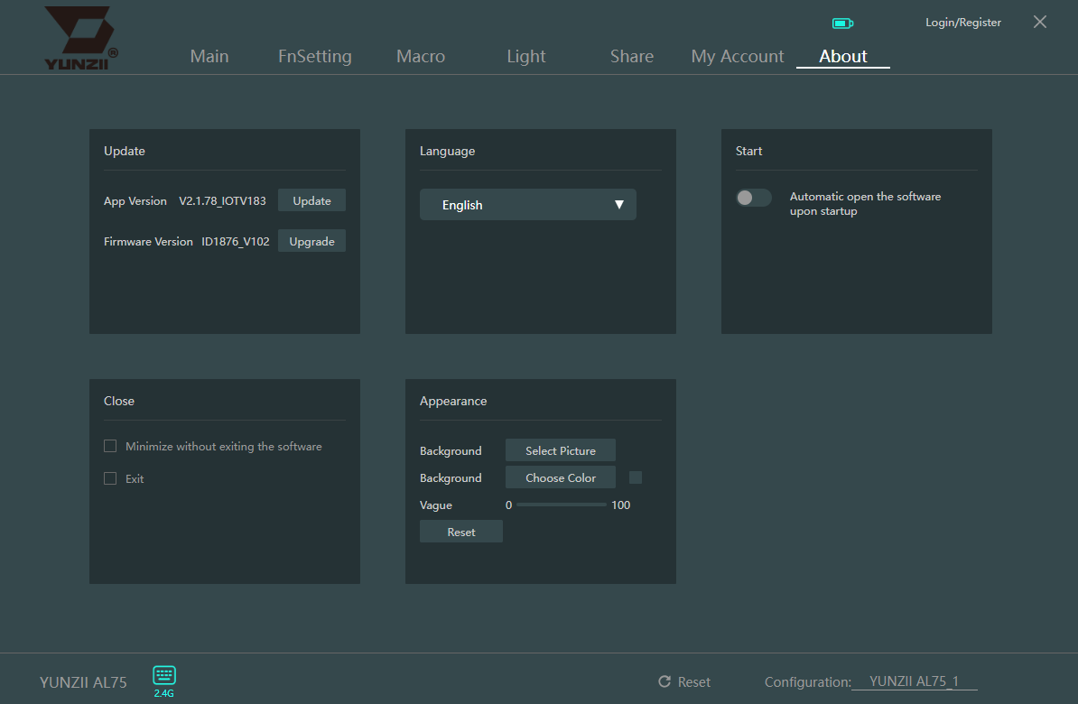Go to the FnSetting tab
The width and height of the screenshot is (1078, 704).
point(314,56)
